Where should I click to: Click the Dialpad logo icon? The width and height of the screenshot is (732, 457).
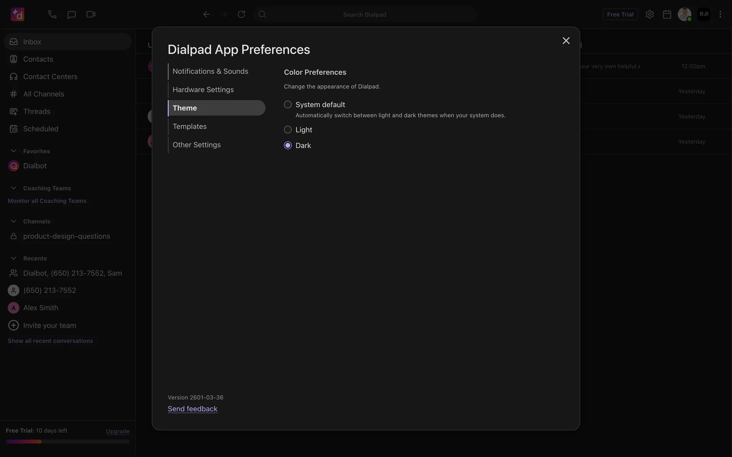click(x=18, y=14)
